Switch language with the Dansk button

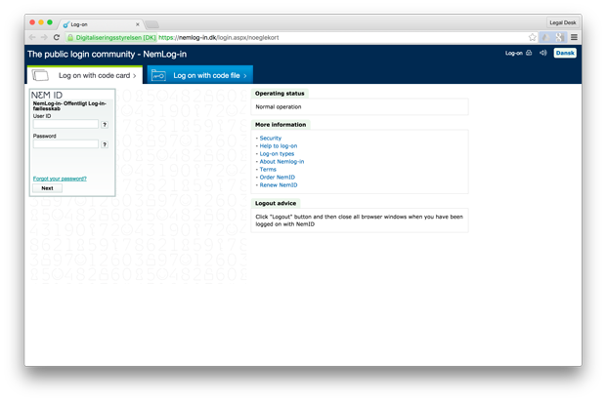tap(565, 53)
